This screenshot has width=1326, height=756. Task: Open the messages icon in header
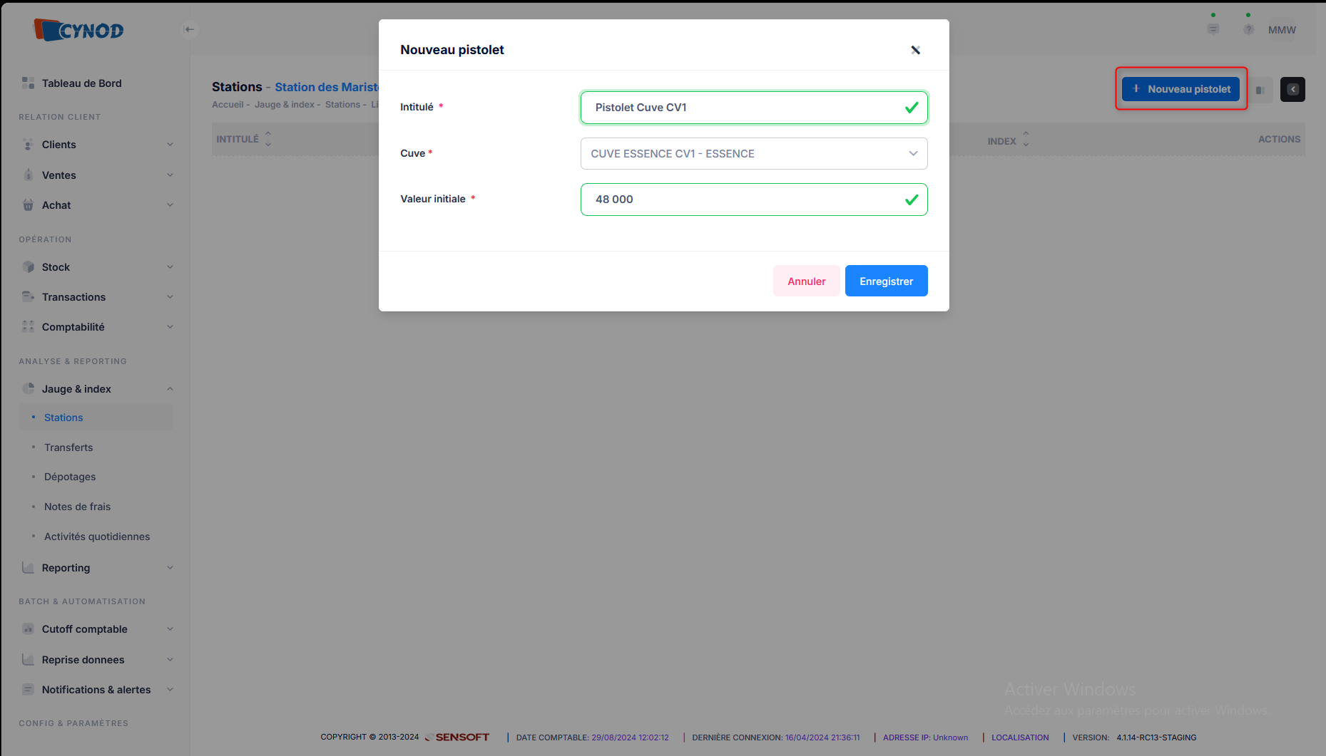click(x=1213, y=29)
